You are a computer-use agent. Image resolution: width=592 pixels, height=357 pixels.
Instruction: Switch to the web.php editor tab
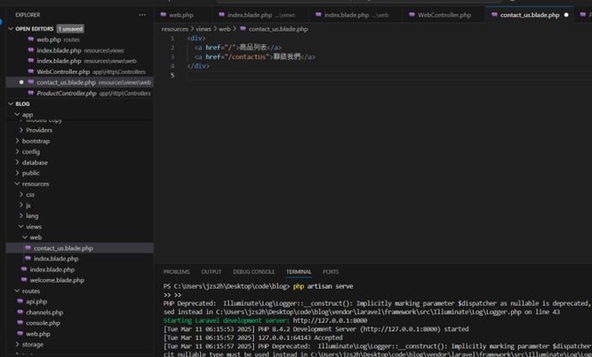[x=181, y=15]
